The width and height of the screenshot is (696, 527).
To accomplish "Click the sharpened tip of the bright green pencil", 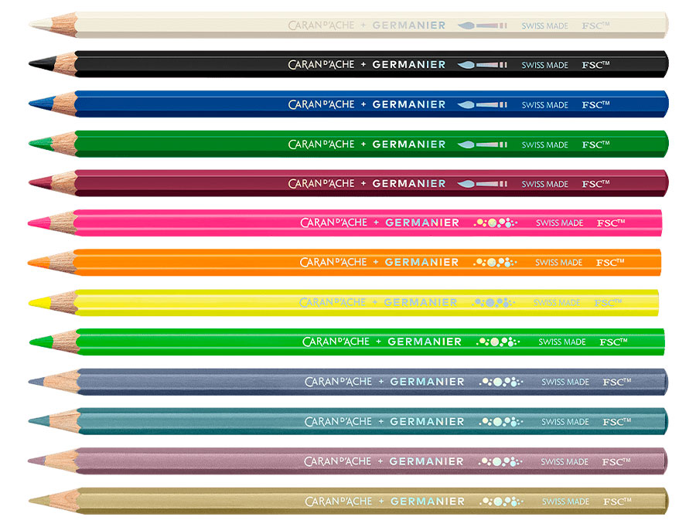I will point(42,342).
